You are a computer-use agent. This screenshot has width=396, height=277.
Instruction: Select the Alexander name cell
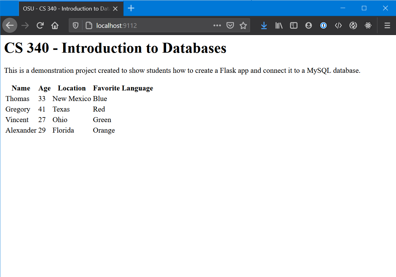[x=21, y=130]
